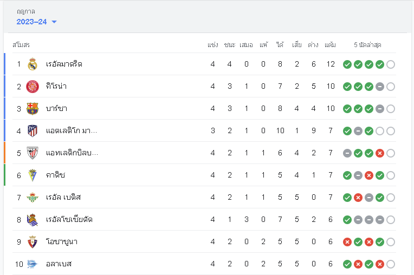414x275 pixels.
Task: Click the FC Barcelona crest
Action: (32, 109)
